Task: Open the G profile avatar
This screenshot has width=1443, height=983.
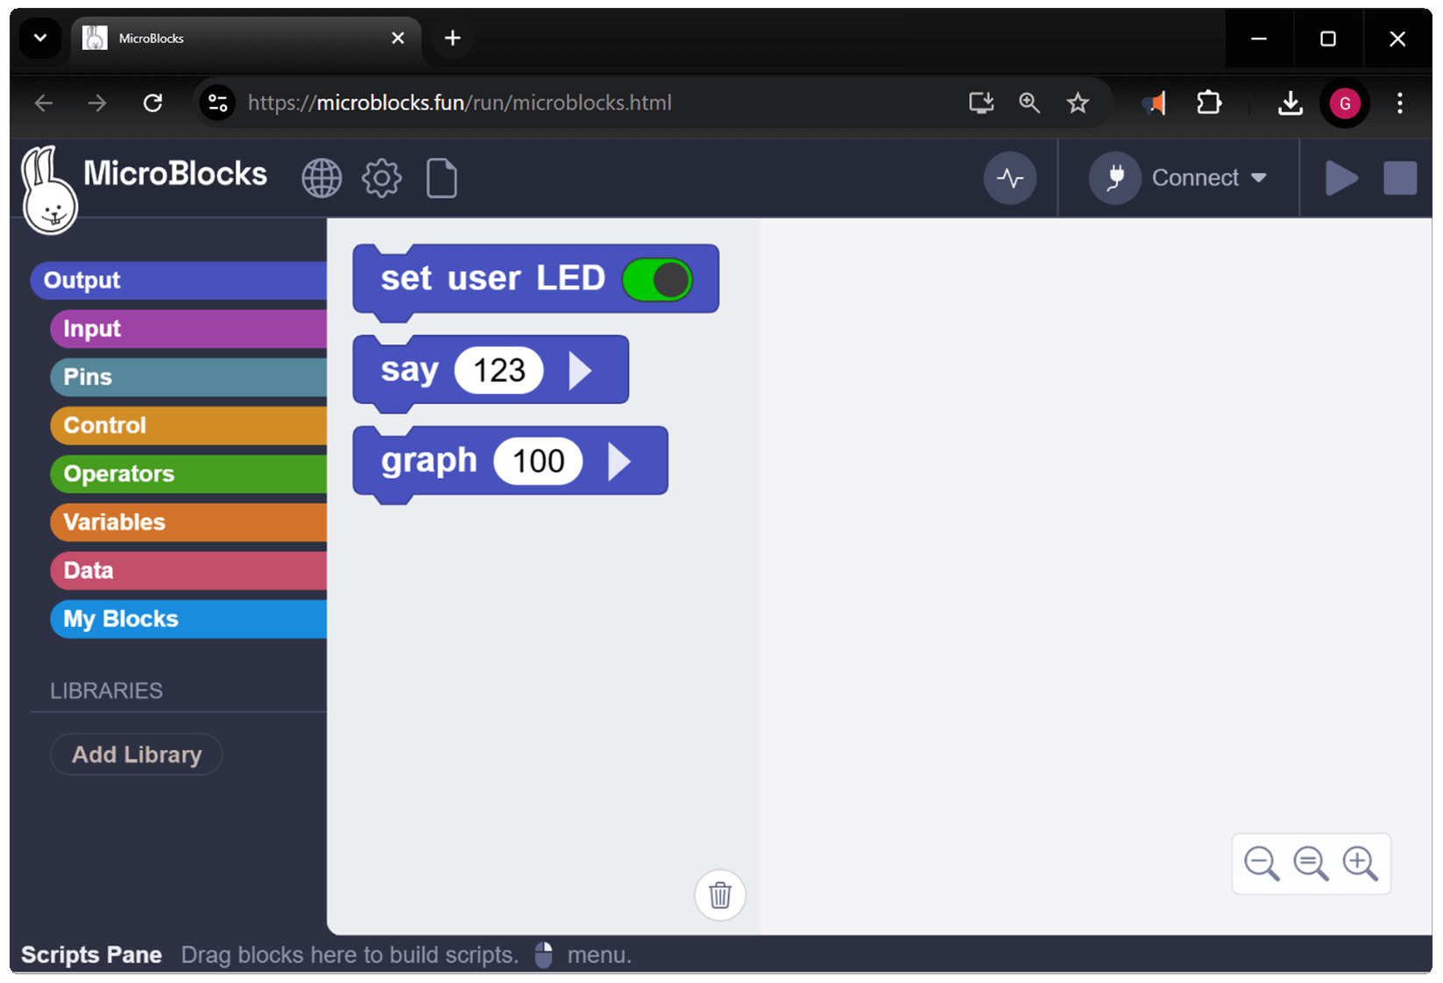Action: pyautogui.click(x=1345, y=103)
